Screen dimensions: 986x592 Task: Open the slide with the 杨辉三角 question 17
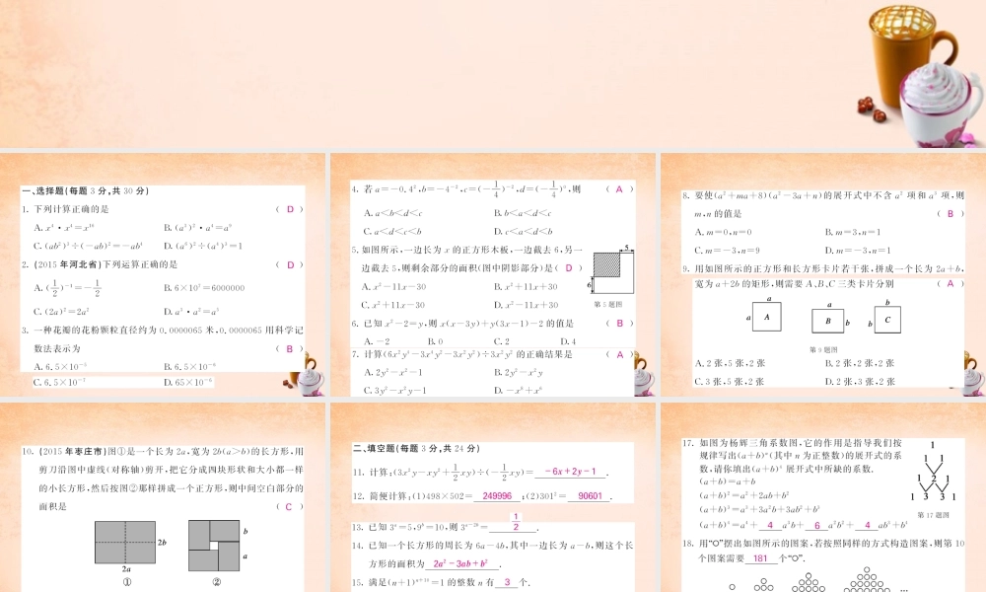(823, 497)
